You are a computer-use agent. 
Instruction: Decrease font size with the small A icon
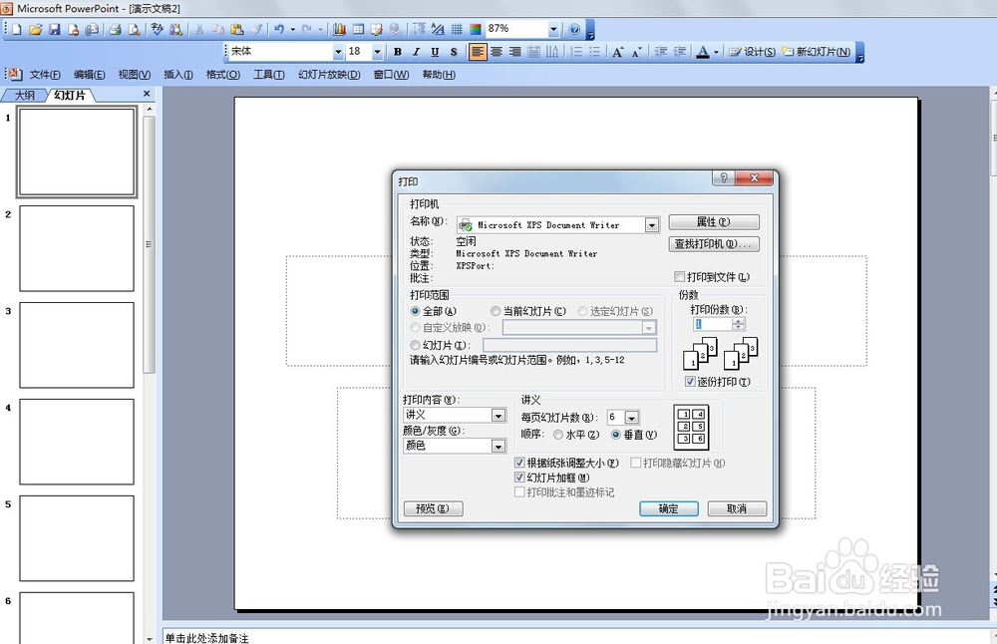click(636, 52)
